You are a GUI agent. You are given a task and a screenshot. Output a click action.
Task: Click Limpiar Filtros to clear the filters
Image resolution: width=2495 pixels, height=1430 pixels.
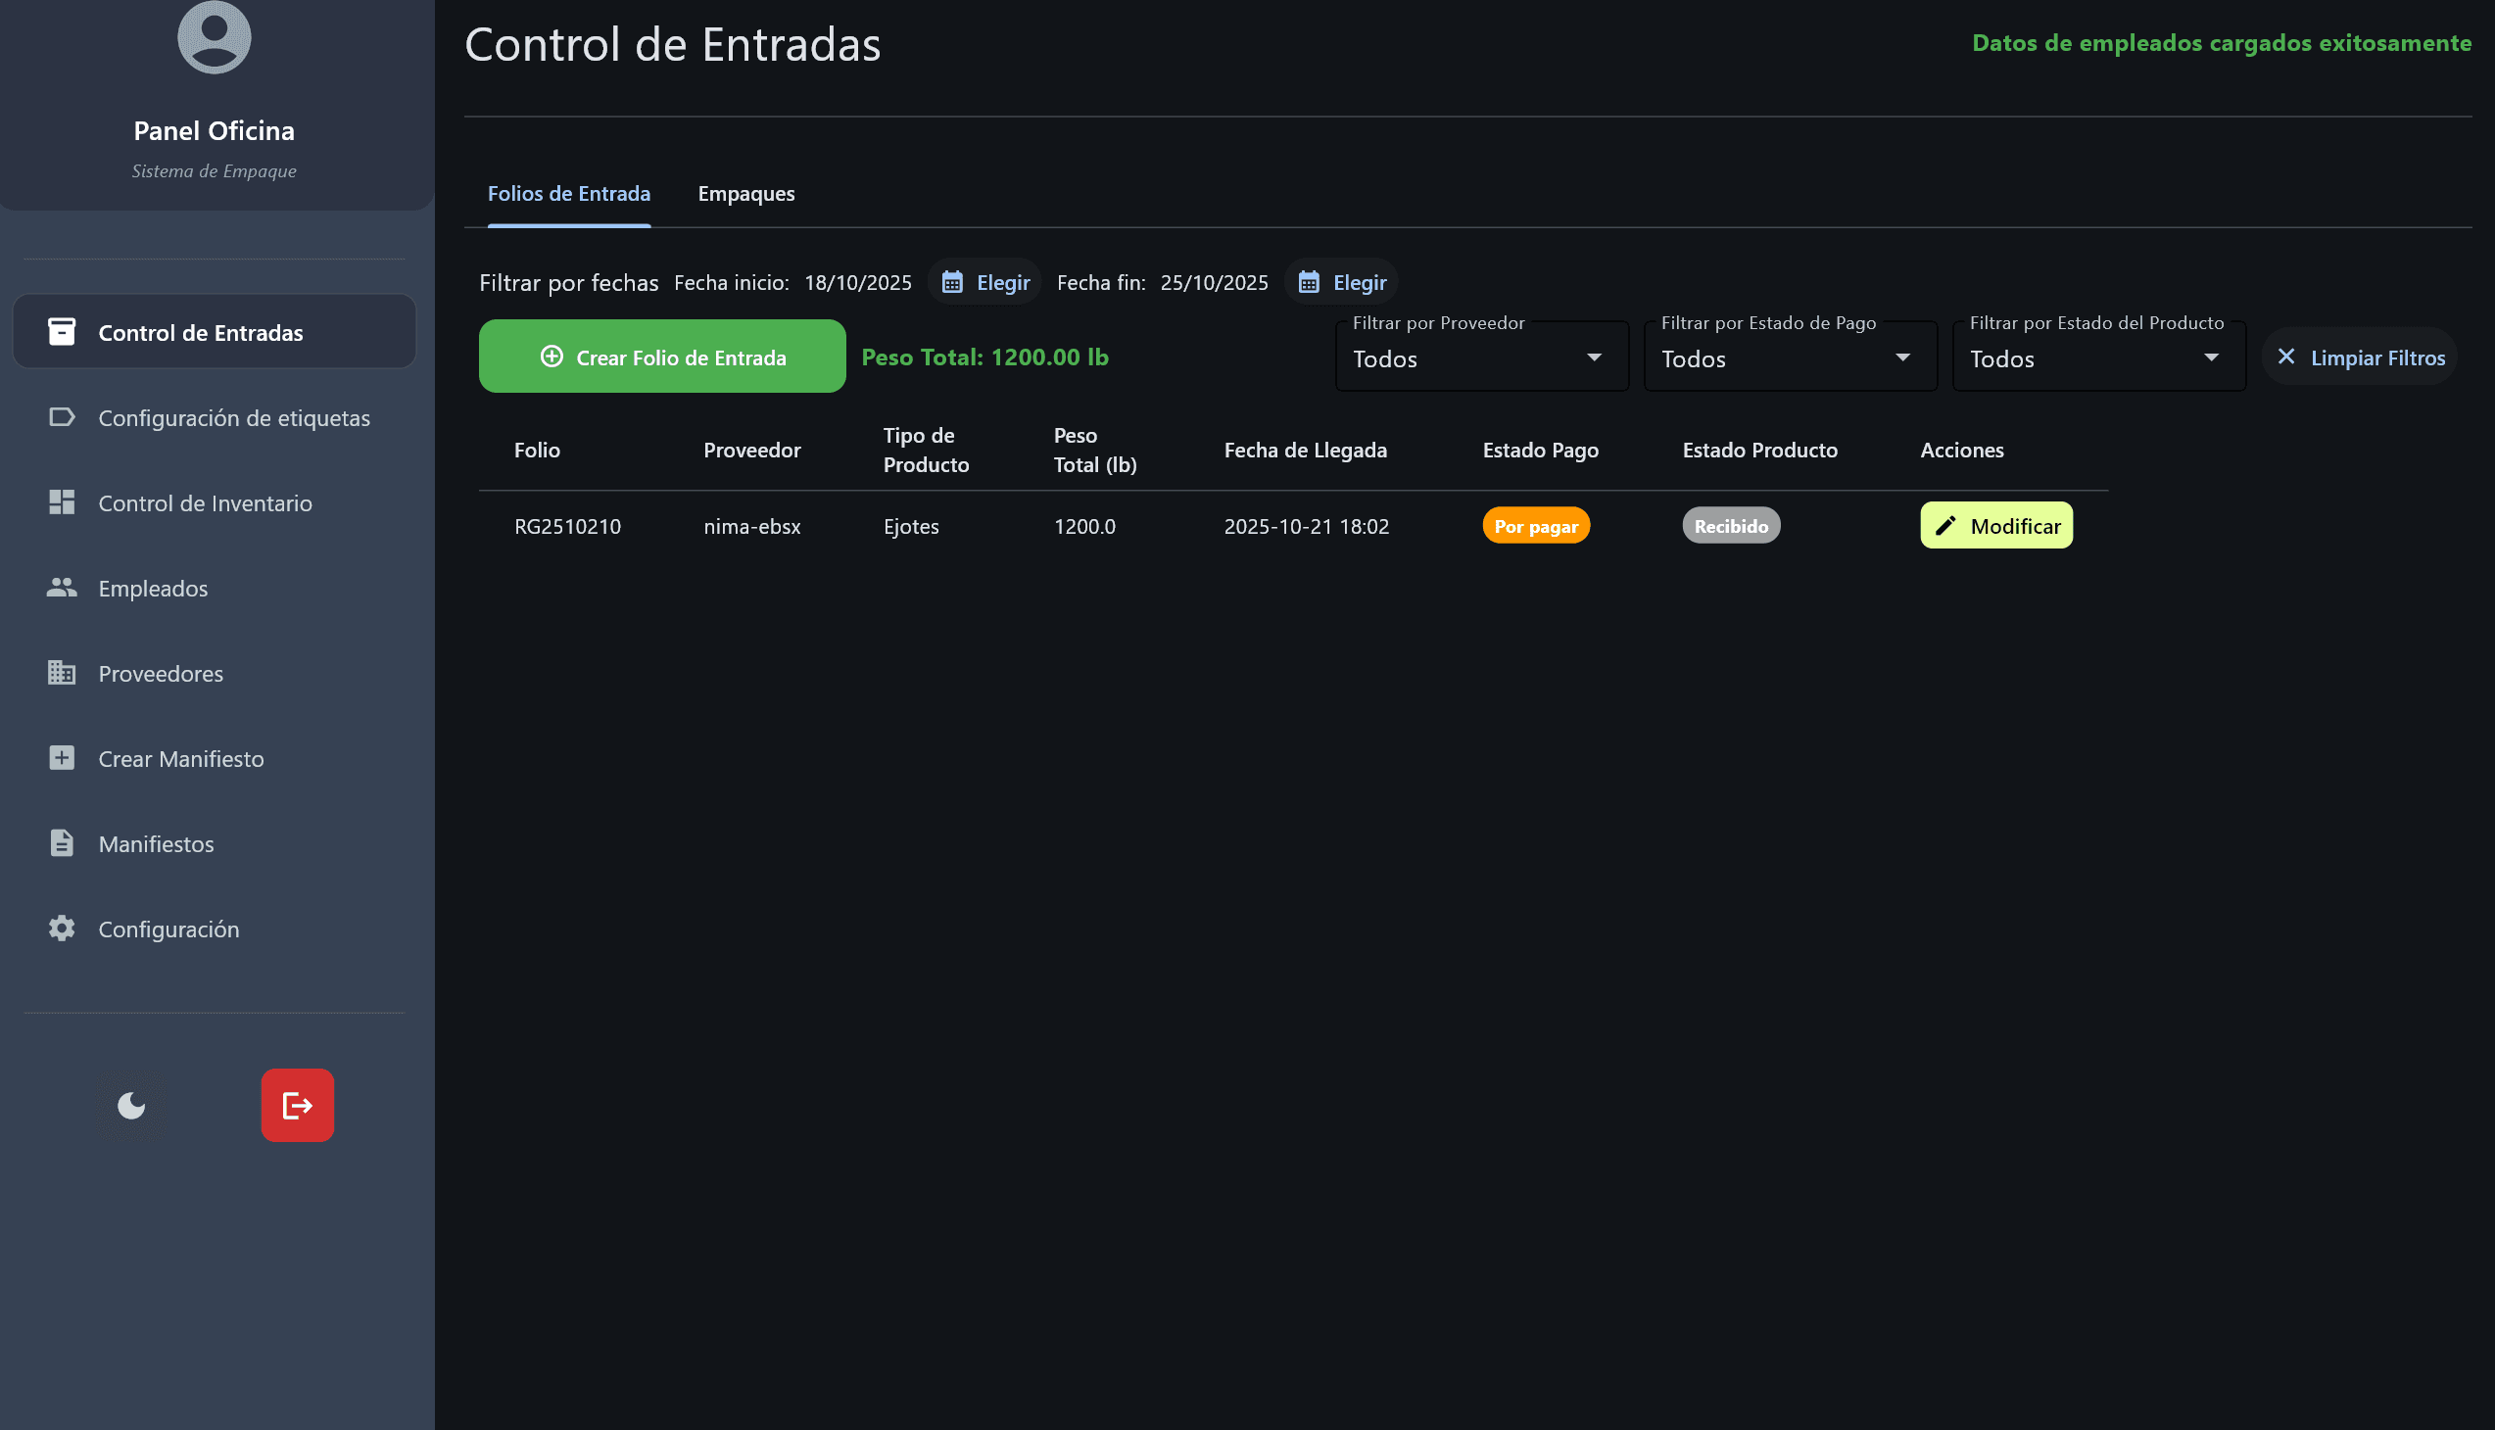pos(2360,357)
